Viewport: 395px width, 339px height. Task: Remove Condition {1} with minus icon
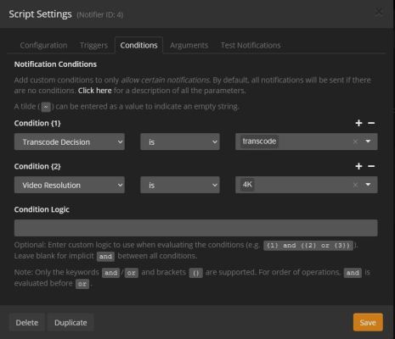(371, 123)
